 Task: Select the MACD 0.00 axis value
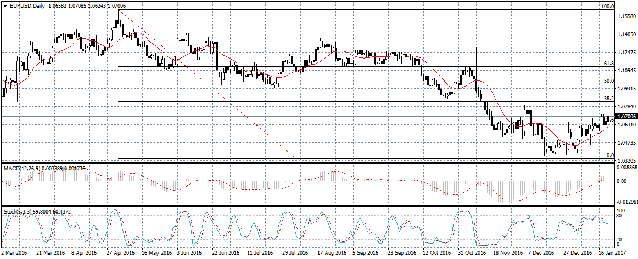click(x=621, y=181)
